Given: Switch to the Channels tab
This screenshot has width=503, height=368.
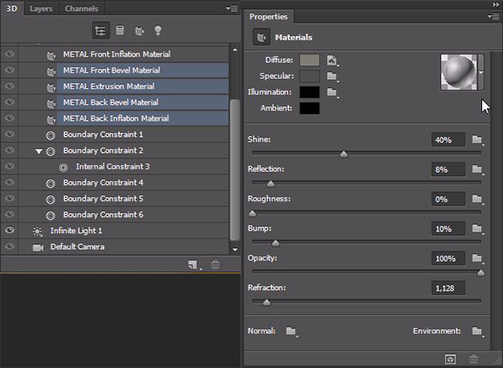Looking at the screenshot, I should (80, 8).
